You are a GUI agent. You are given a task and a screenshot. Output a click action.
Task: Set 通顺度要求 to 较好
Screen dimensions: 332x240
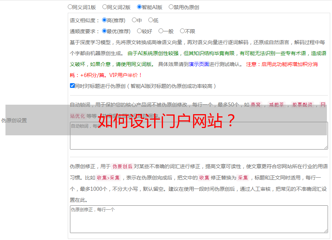tap(139, 31)
